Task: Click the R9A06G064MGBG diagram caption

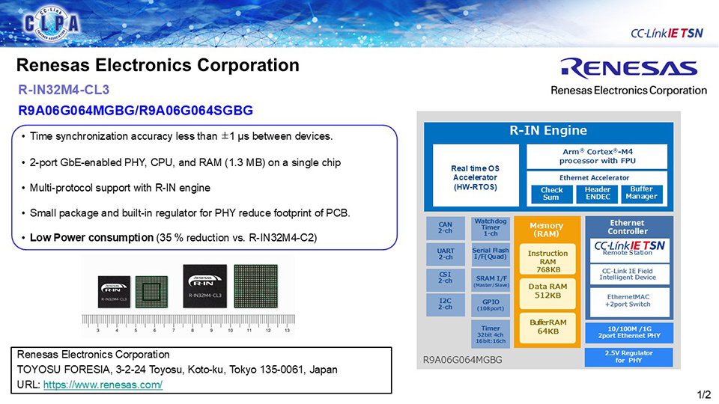Action: pyautogui.click(x=462, y=360)
